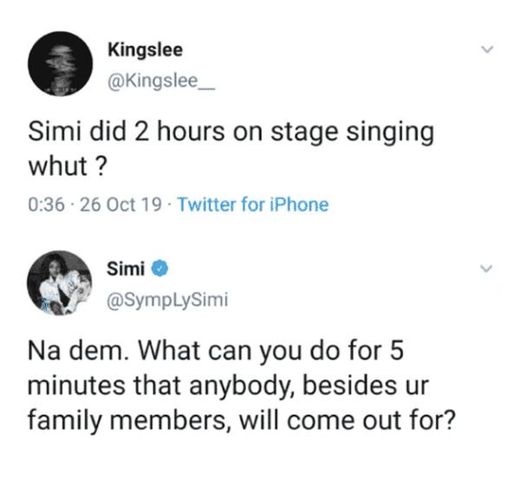Screen dimensions: 520x479
Task: Open Kingslee's blurred profile picture
Action: click(x=60, y=63)
